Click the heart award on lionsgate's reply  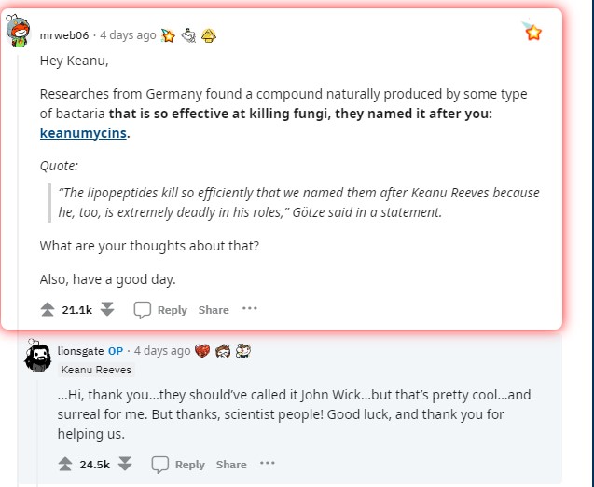[x=202, y=351]
